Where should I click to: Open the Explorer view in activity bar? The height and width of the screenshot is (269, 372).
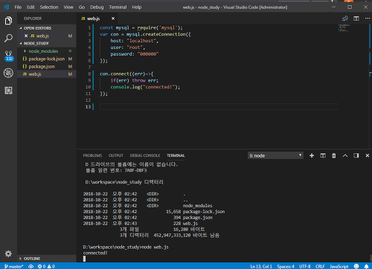pyautogui.click(x=8, y=21)
